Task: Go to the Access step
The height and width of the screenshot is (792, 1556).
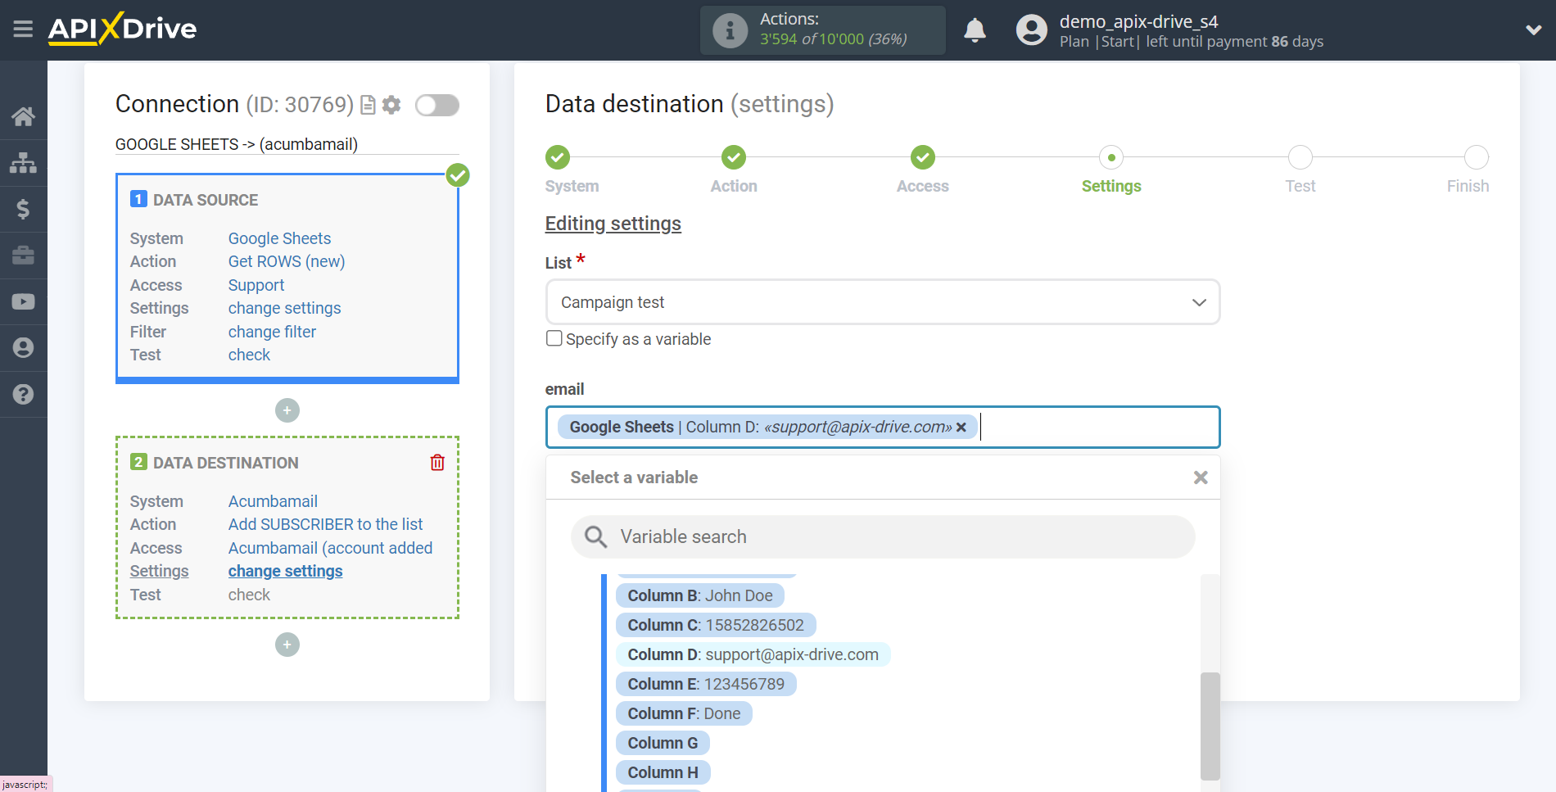Action: click(x=923, y=157)
